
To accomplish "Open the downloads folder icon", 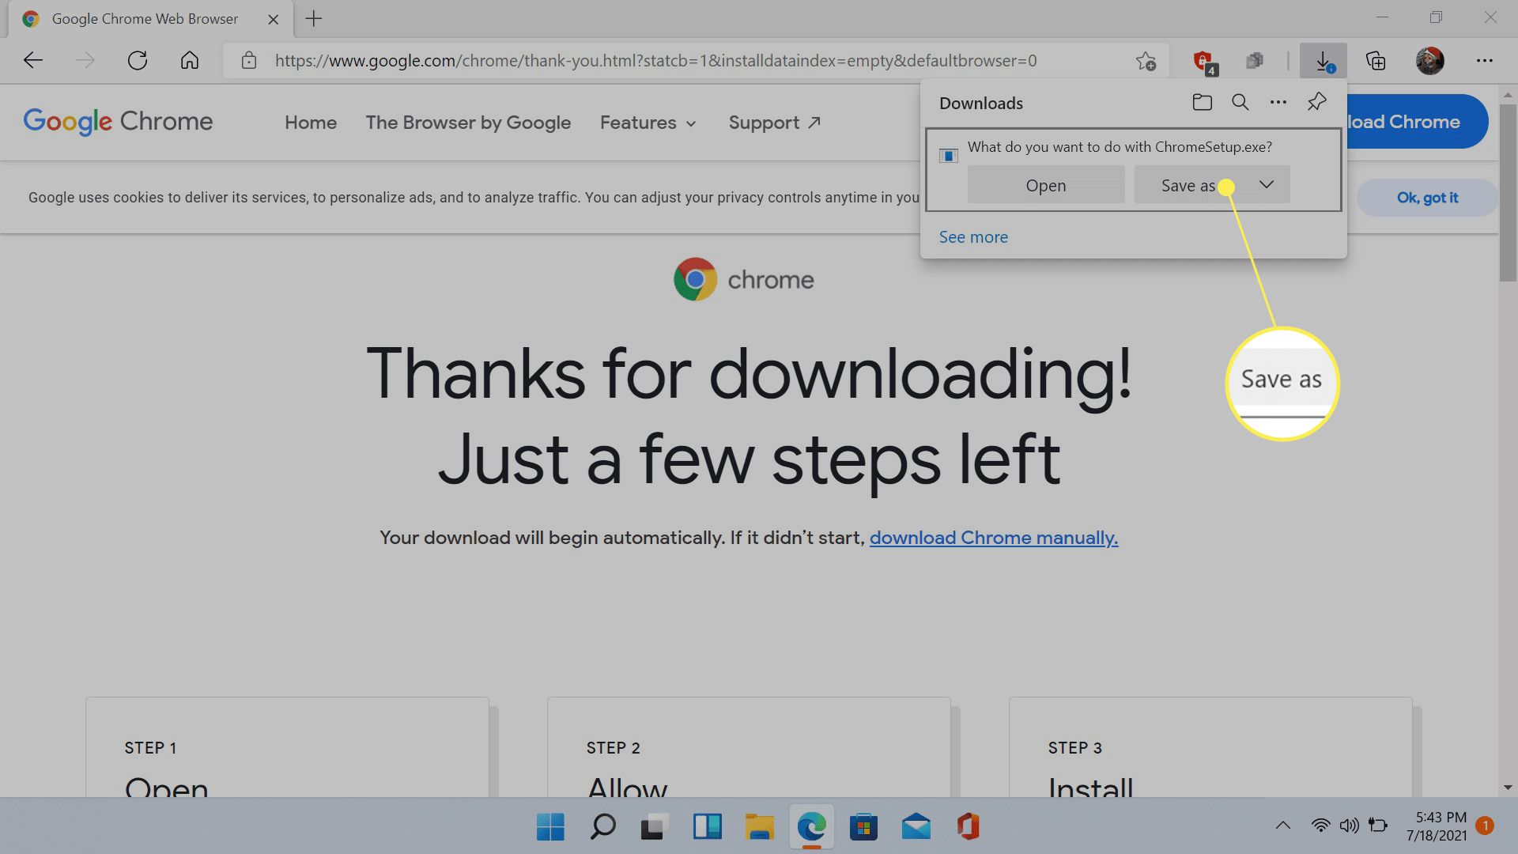I will 1202,102.
